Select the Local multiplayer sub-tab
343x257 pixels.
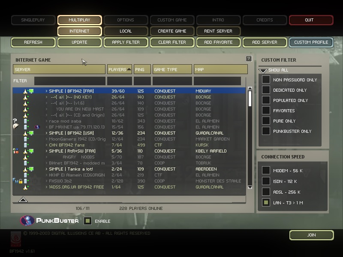[x=126, y=31]
